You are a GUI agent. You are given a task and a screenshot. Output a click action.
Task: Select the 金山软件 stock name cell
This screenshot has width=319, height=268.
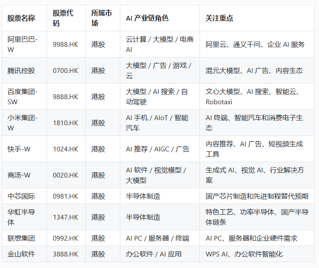click(x=24, y=254)
